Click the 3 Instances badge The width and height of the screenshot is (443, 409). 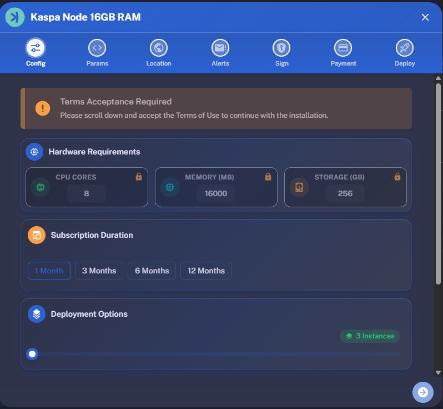370,336
